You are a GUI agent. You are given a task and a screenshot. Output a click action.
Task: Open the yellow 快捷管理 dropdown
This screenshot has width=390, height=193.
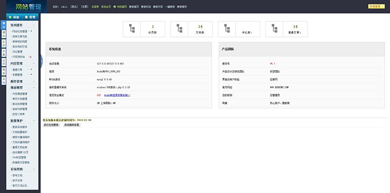tap(376, 7)
